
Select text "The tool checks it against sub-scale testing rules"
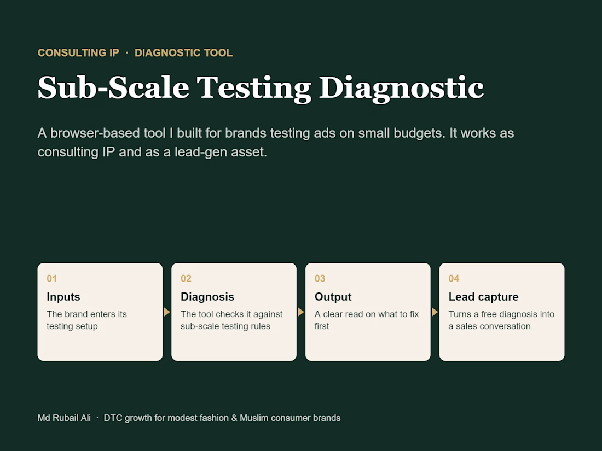coord(231,320)
